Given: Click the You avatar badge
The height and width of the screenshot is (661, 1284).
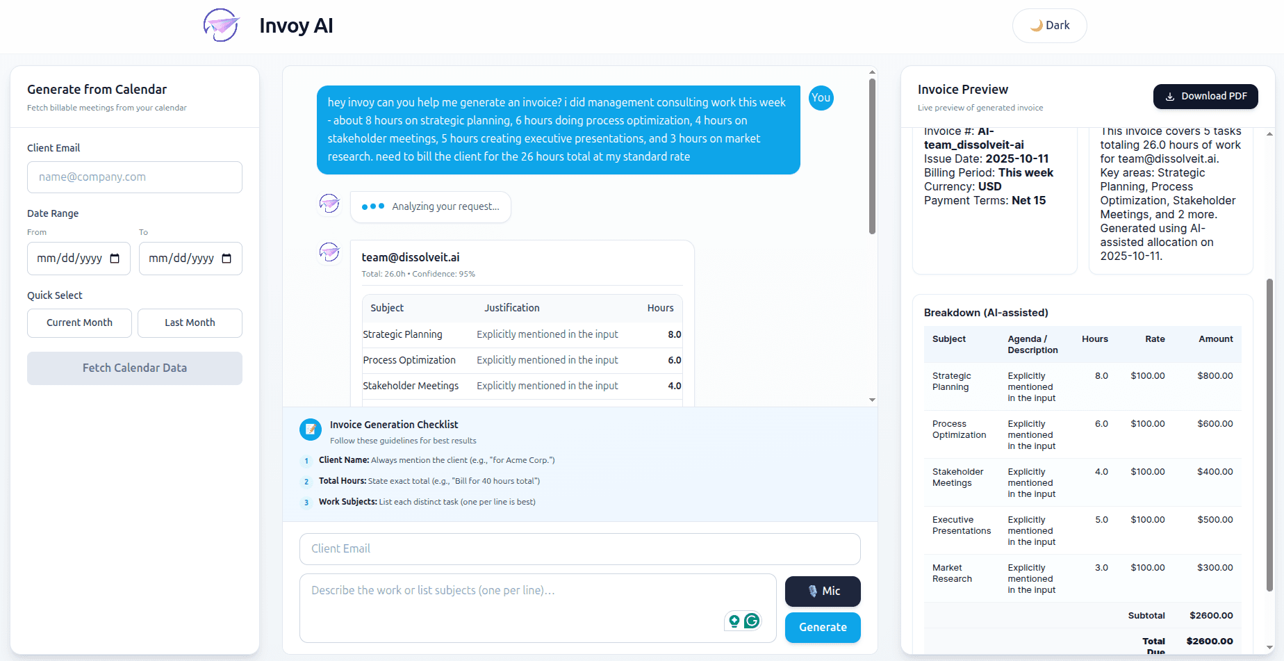Looking at the screenshot, I should pos(821,98).
